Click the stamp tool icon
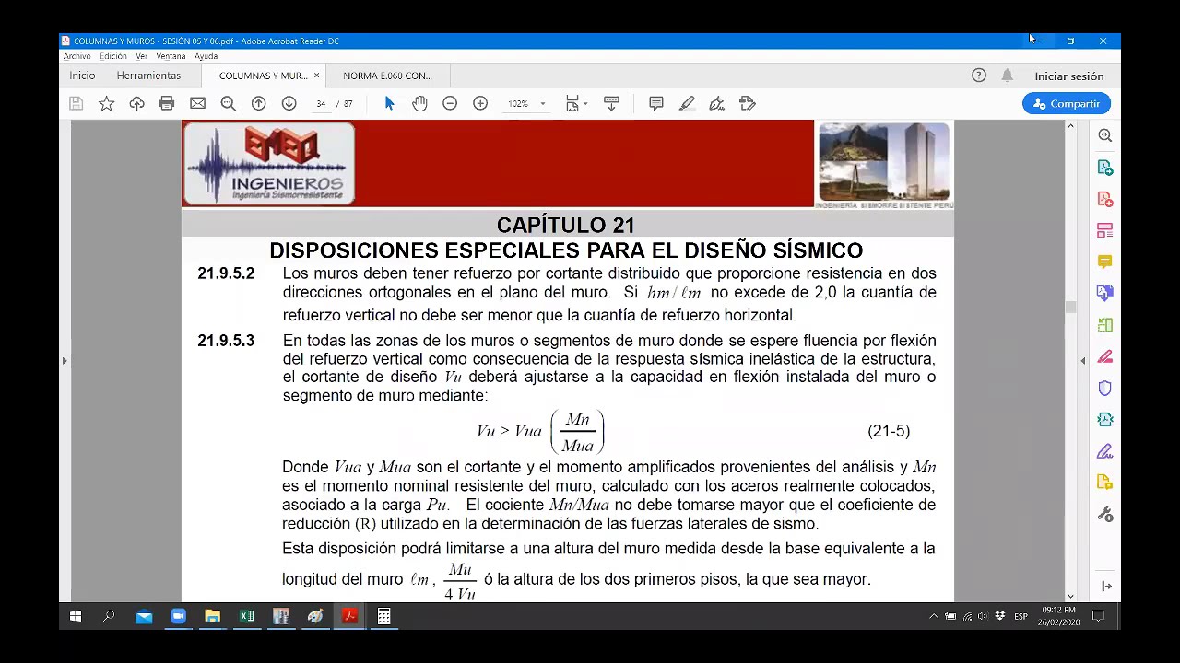This screenshot has height=663, width=1180. 748,104
